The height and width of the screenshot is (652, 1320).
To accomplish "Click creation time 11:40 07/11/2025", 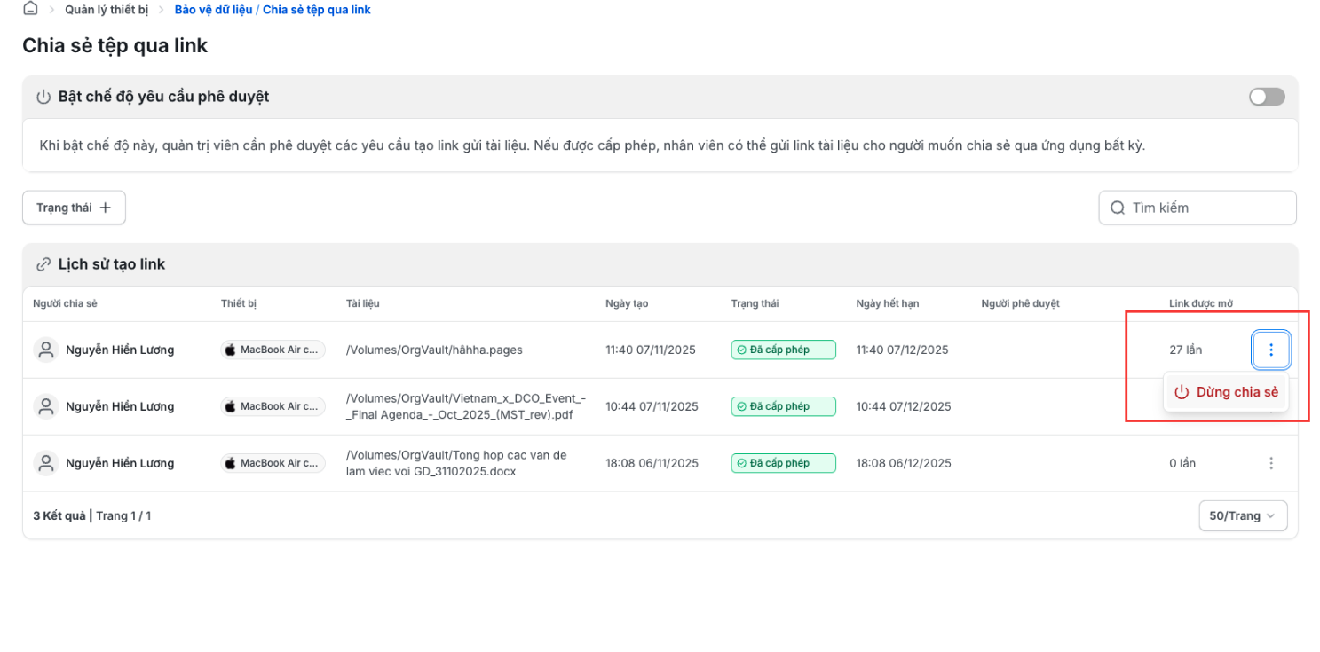I will tap(651, 350).
